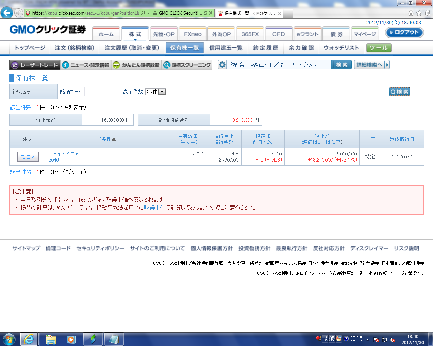Screen dimensions: 433x346
Task: Open the レーザートレード tool
Action: click(35, 65)
